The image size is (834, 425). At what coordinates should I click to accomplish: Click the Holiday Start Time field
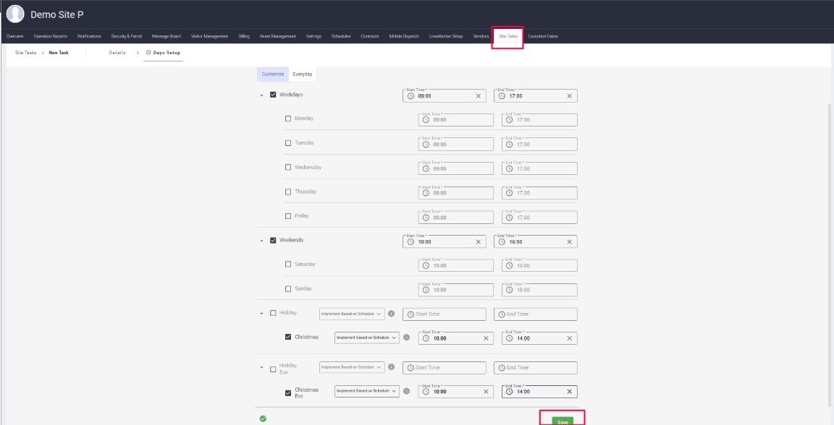444,314
